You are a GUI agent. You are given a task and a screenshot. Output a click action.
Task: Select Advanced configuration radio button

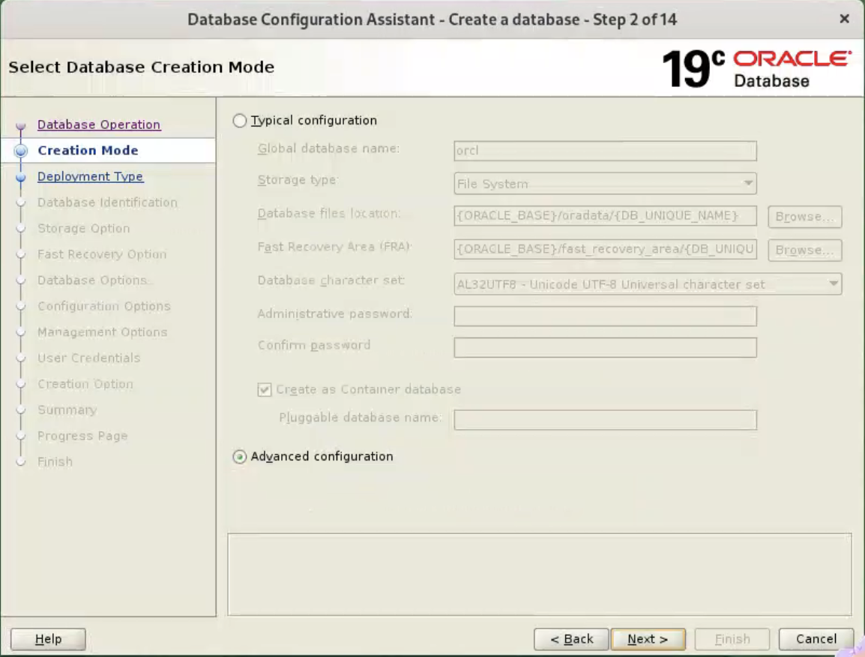coord(239,457)
